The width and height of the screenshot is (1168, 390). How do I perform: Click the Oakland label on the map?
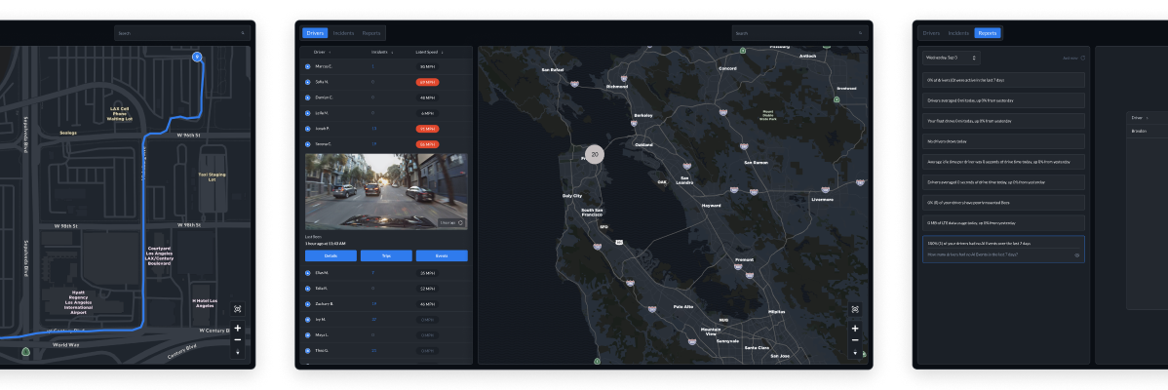click(x=643, y=144)
